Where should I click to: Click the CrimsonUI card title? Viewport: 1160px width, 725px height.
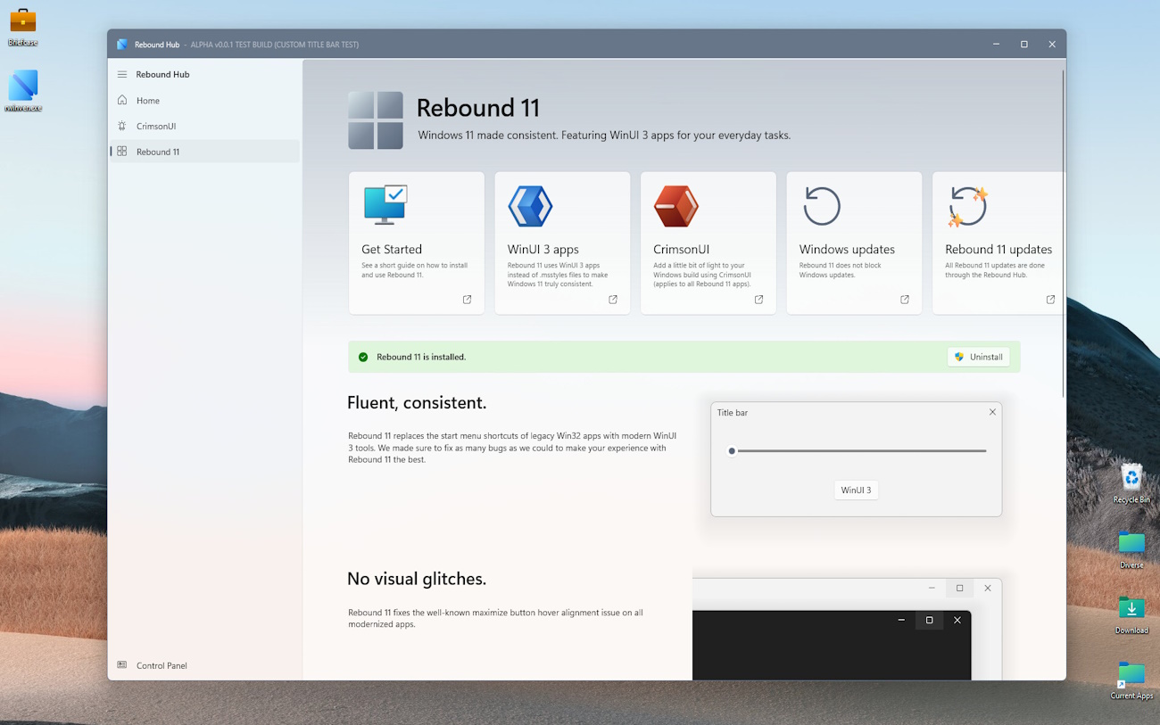(681, 250)
